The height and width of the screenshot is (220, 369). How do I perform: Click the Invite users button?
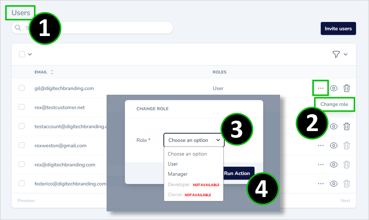click(x=338, y=28)
